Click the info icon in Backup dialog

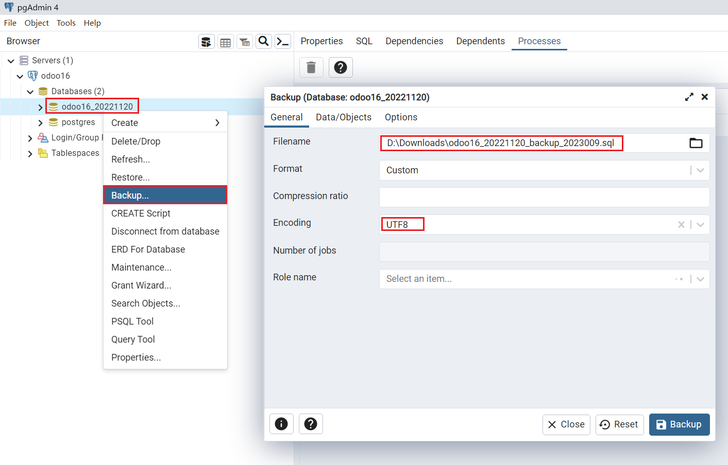(x=281, y=424)
